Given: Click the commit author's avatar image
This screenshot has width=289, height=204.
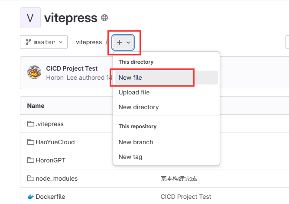Looking at the screenshot, I should click(34, 73).
